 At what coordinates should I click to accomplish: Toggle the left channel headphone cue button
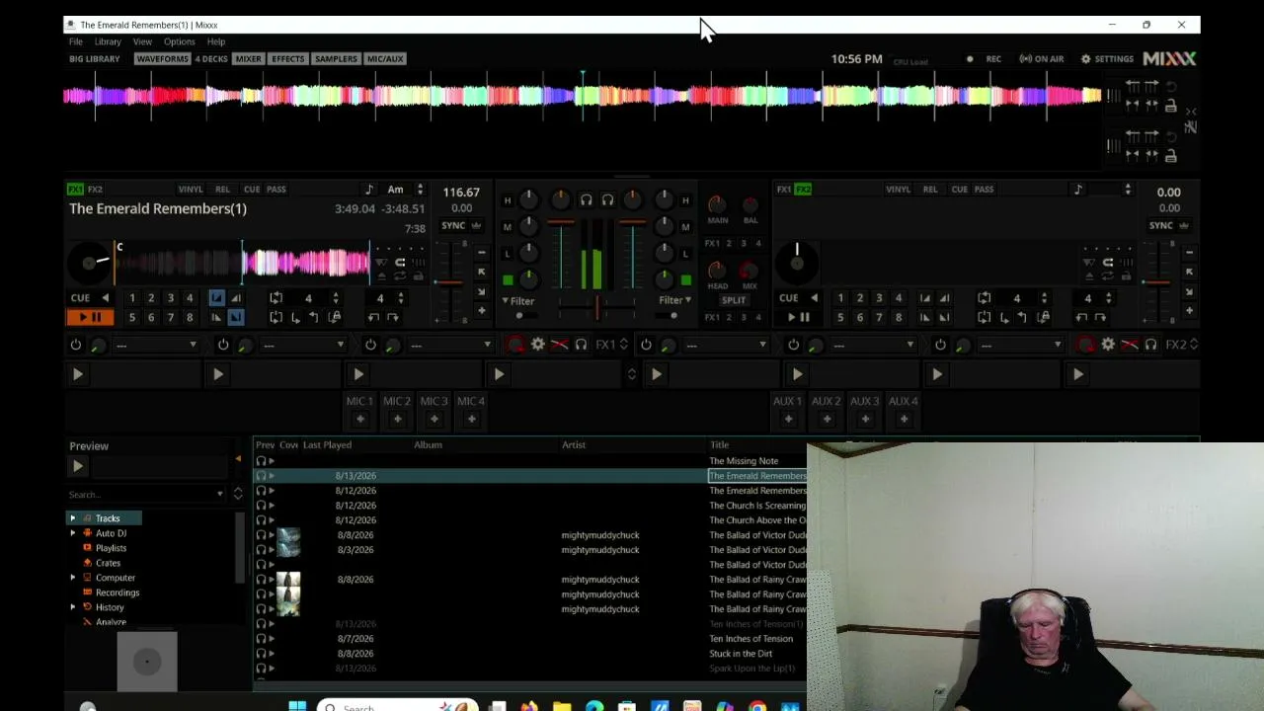pos(586,200)
